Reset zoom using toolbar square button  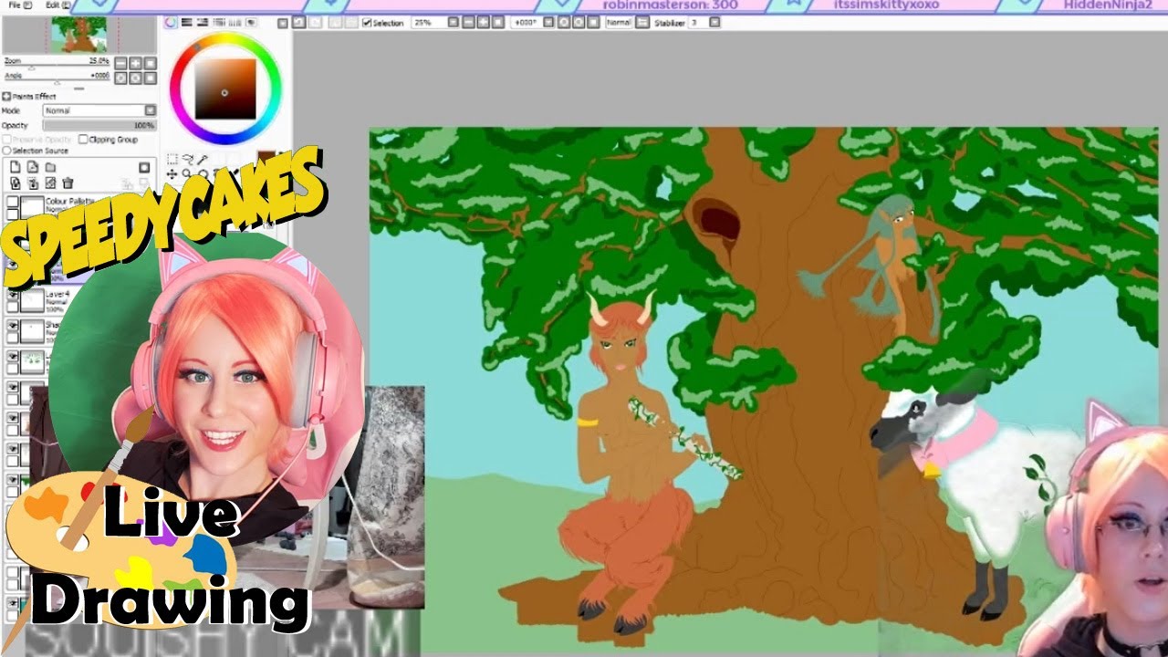click(497, 23)
